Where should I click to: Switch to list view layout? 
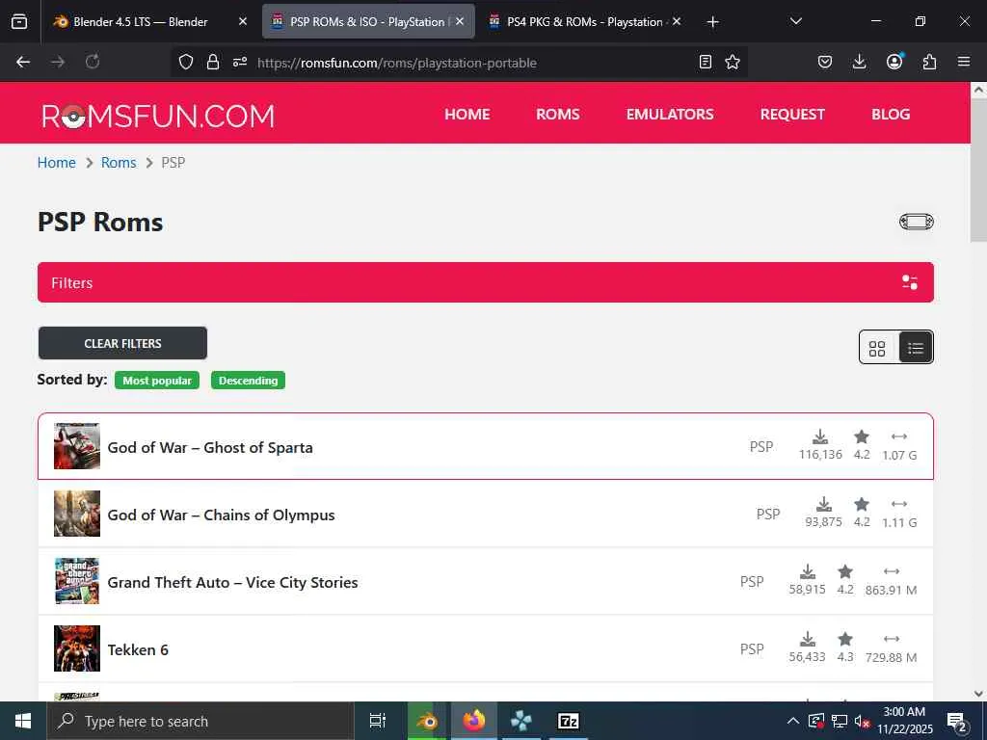click(916, 348)
